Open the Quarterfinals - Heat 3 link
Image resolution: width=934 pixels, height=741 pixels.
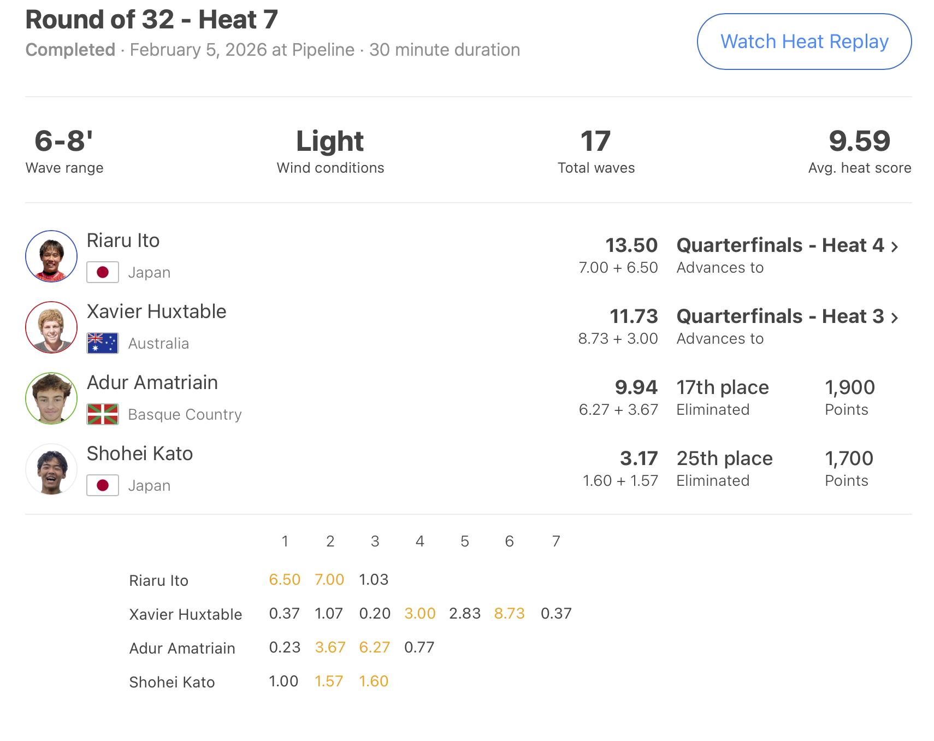pos(780,316)
